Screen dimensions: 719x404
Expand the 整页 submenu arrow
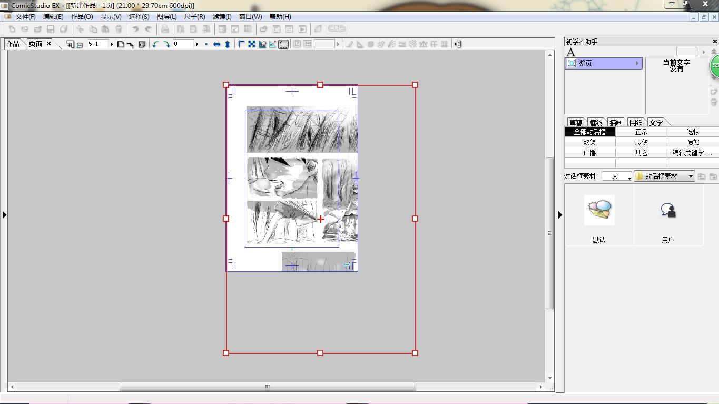[x=637, y=63]
